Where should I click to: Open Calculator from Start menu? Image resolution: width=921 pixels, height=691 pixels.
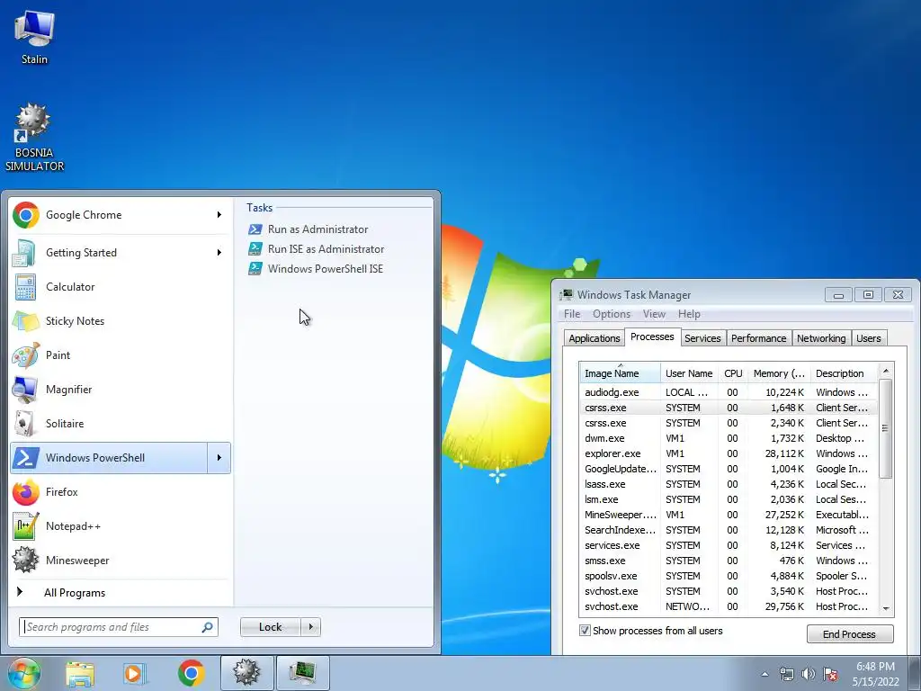point(121,287)
